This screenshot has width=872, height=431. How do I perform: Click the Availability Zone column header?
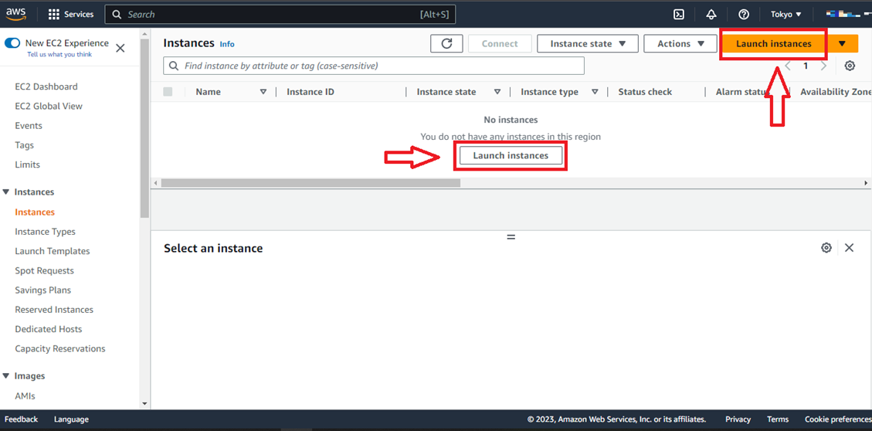click(836, 92)
